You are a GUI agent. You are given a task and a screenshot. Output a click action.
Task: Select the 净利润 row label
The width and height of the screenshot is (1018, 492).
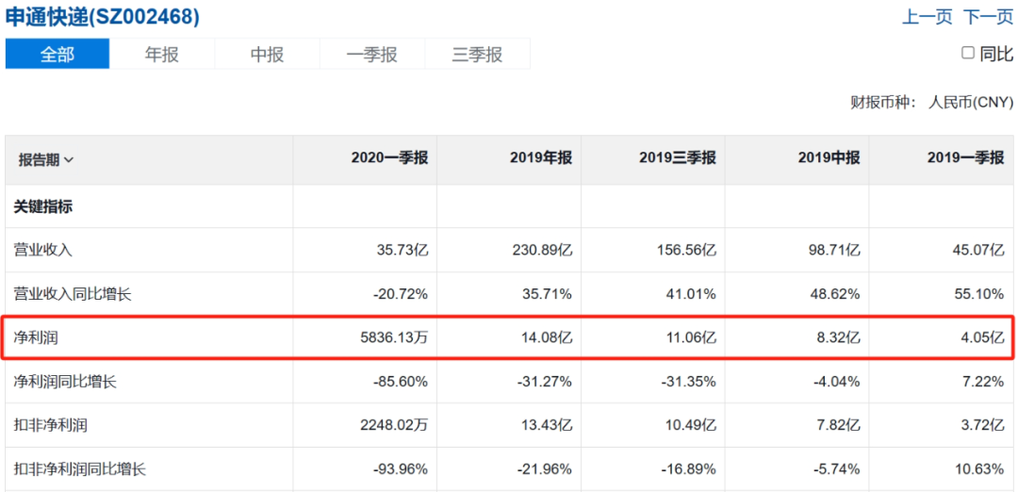(36, 337)
